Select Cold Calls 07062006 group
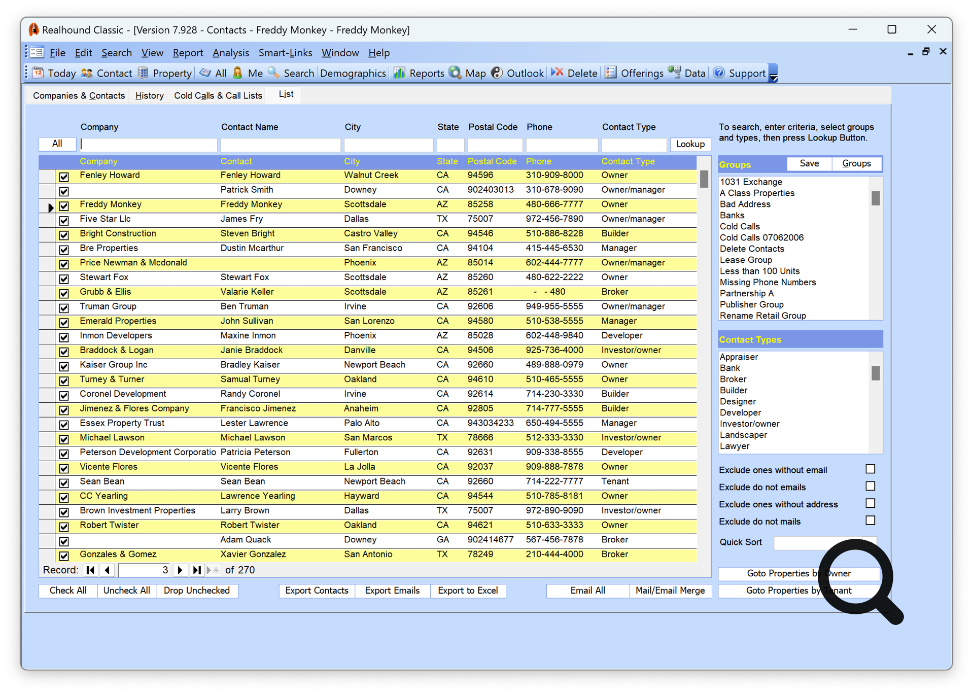Image resolution: width=973 pixels, height=694 pixels. 761,237
